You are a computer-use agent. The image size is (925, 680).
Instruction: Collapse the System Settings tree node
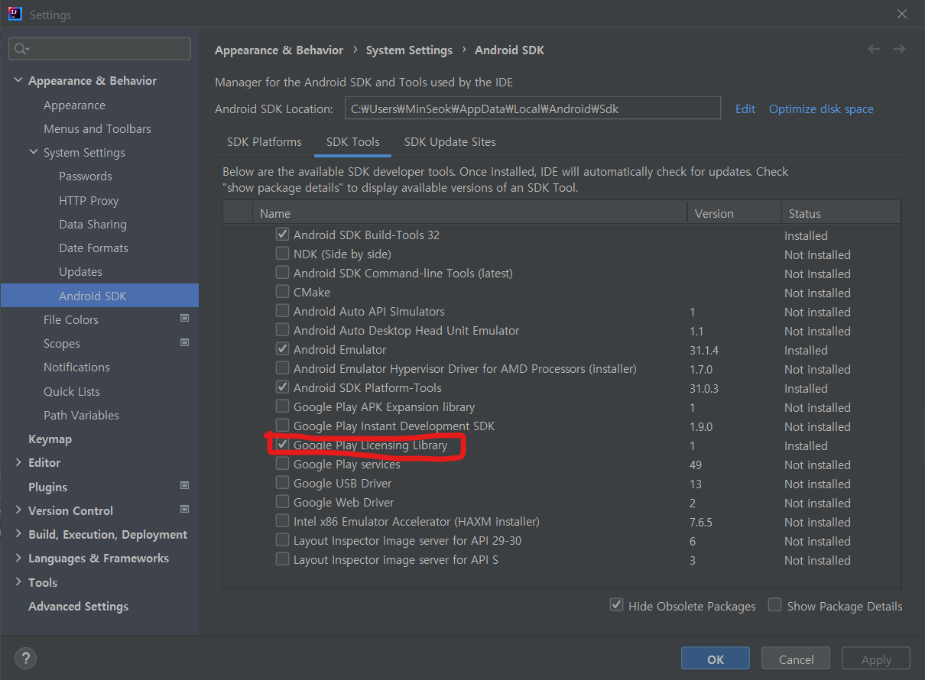34,152
